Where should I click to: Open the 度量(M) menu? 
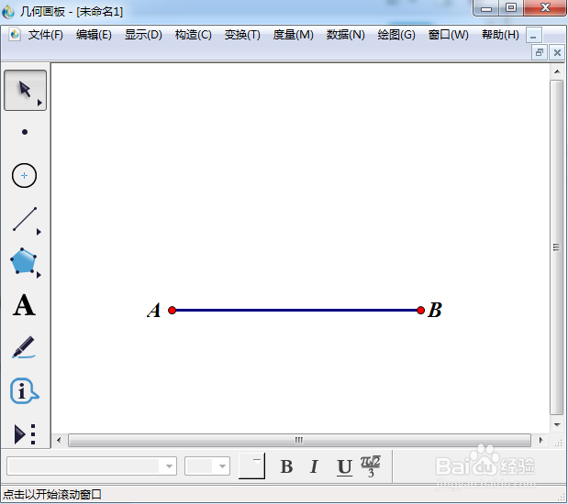tap(293, 35)
